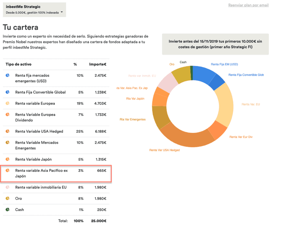Click the Tu cartera heading
The width and height of the screenshot is (288, 228).
pyautogui.click(x=21, y=27)
